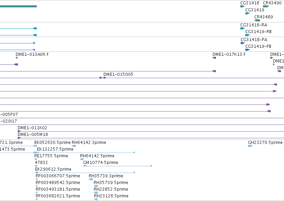Select the DME1-013A06.F small arrow

[17, 58]
